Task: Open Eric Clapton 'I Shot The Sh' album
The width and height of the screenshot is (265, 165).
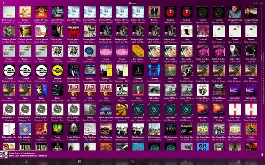Action: point(138,51)
